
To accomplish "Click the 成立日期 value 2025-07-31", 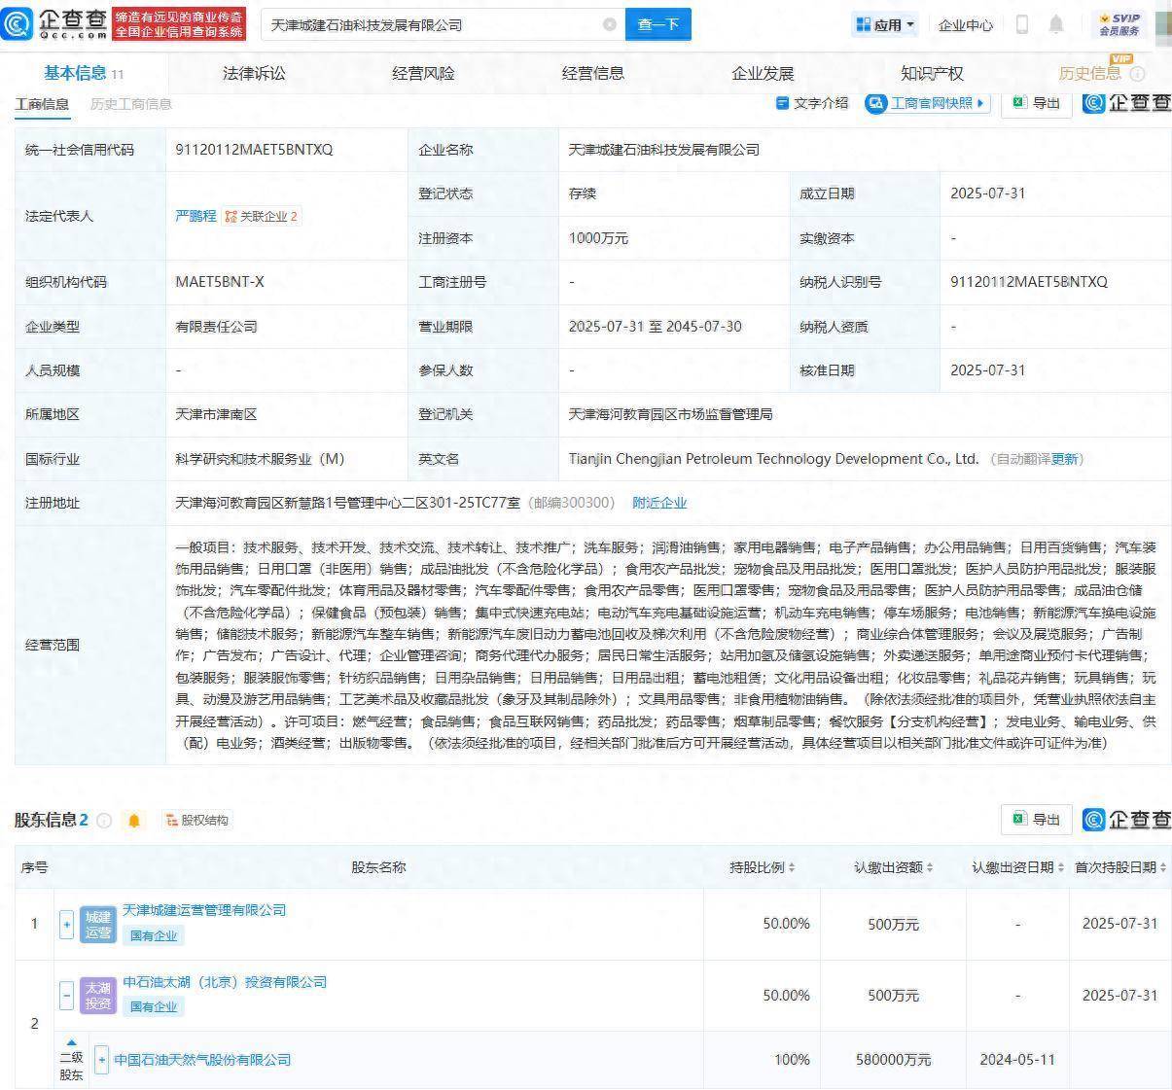I will 988,193.
